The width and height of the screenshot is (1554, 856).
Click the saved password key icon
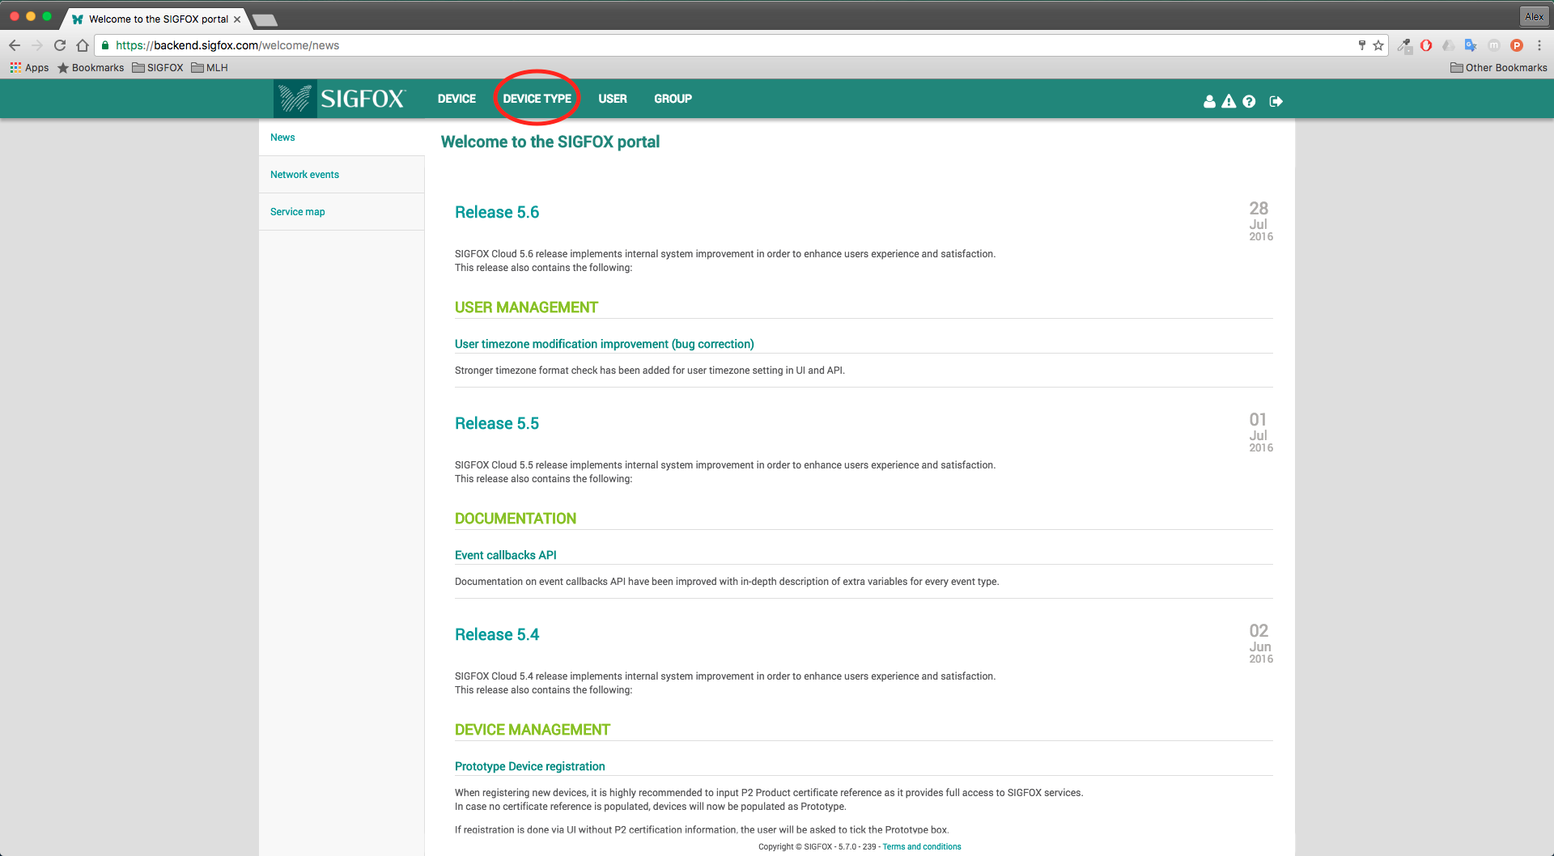tap(1362, 45)
